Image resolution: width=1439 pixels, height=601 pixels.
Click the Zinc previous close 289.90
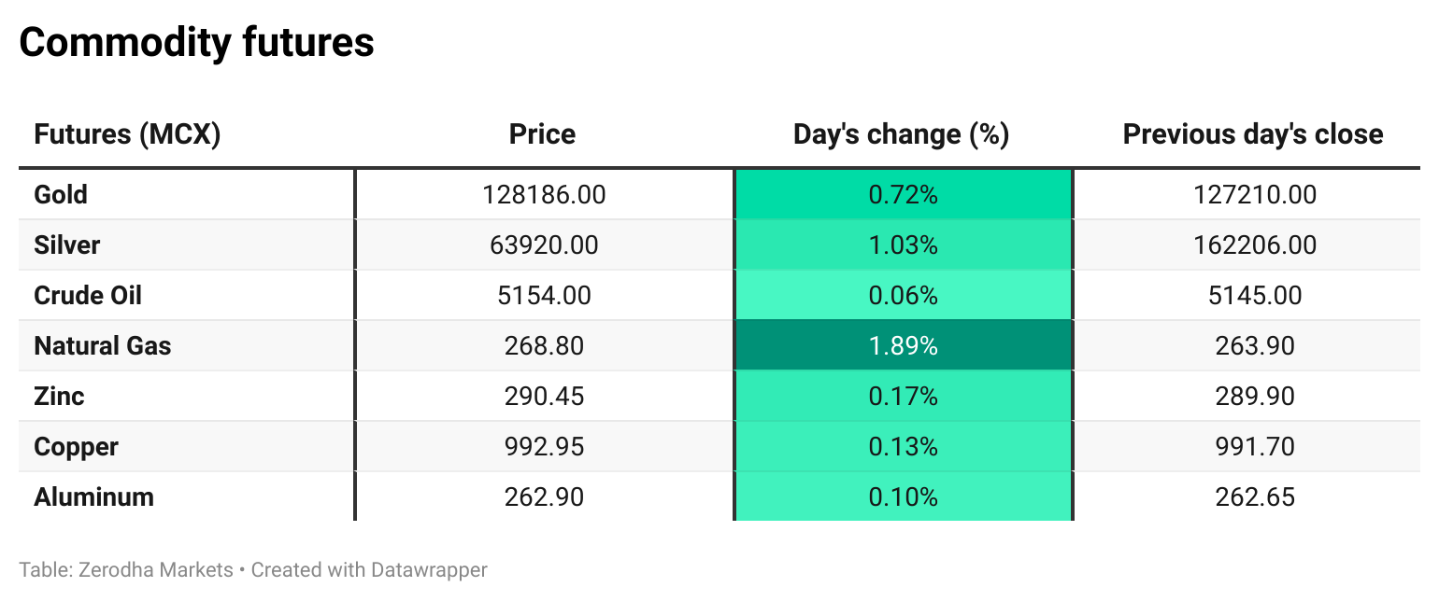[1255, 397]
